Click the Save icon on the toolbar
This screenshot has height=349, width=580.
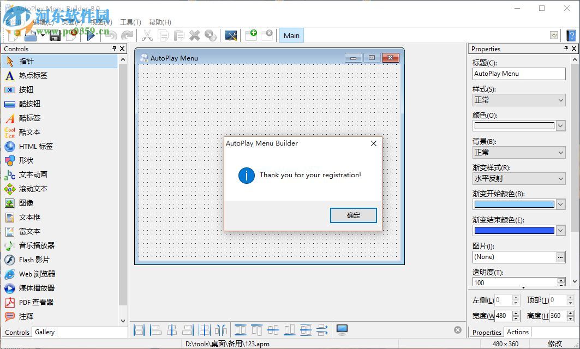click(55, 35)
